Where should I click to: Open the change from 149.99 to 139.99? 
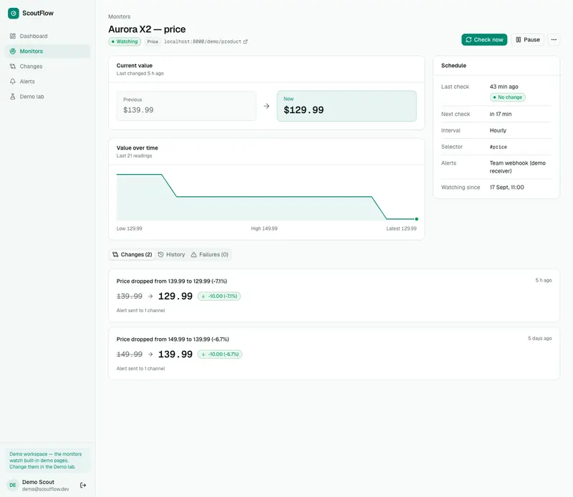click(x=334, y=354)
